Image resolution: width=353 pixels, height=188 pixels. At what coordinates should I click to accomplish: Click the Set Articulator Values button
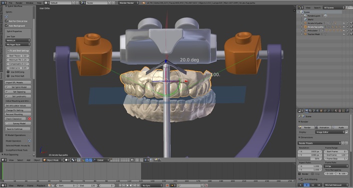coord(18,105)
